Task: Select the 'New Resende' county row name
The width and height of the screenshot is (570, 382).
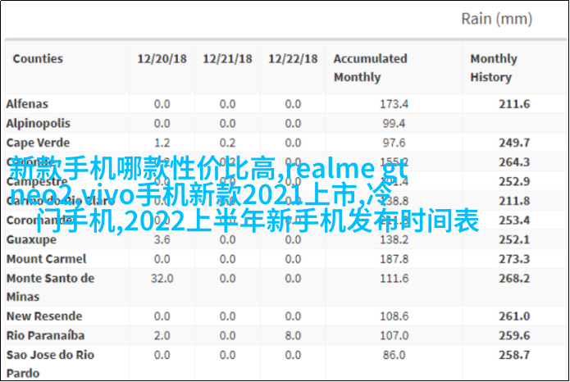Action: [x=44, y=316]
